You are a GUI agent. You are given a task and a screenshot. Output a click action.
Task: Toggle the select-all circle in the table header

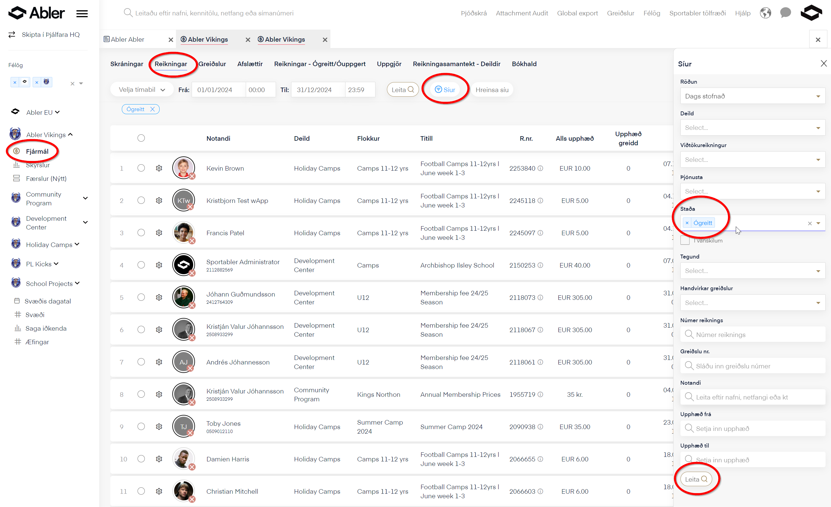(141, 138)
